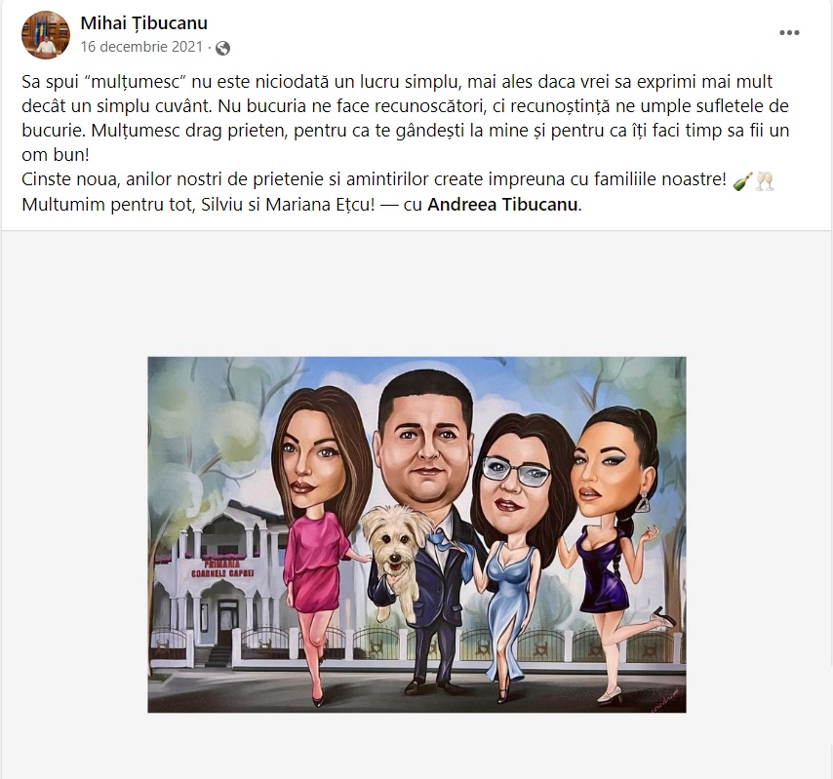833x779 pixels.
Task: Click the Primaria Coarnele Caprei sign
Action: (x=222, y=568)
